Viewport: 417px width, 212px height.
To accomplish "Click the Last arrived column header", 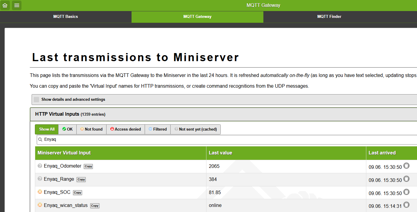I will coord(391,153).
